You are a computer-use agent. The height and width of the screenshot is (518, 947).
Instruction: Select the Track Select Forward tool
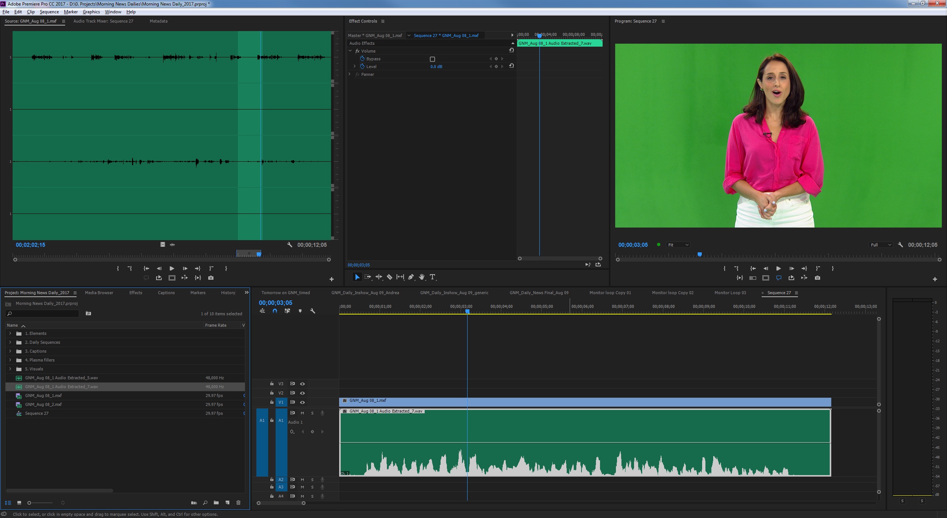[x=368, y=277]
